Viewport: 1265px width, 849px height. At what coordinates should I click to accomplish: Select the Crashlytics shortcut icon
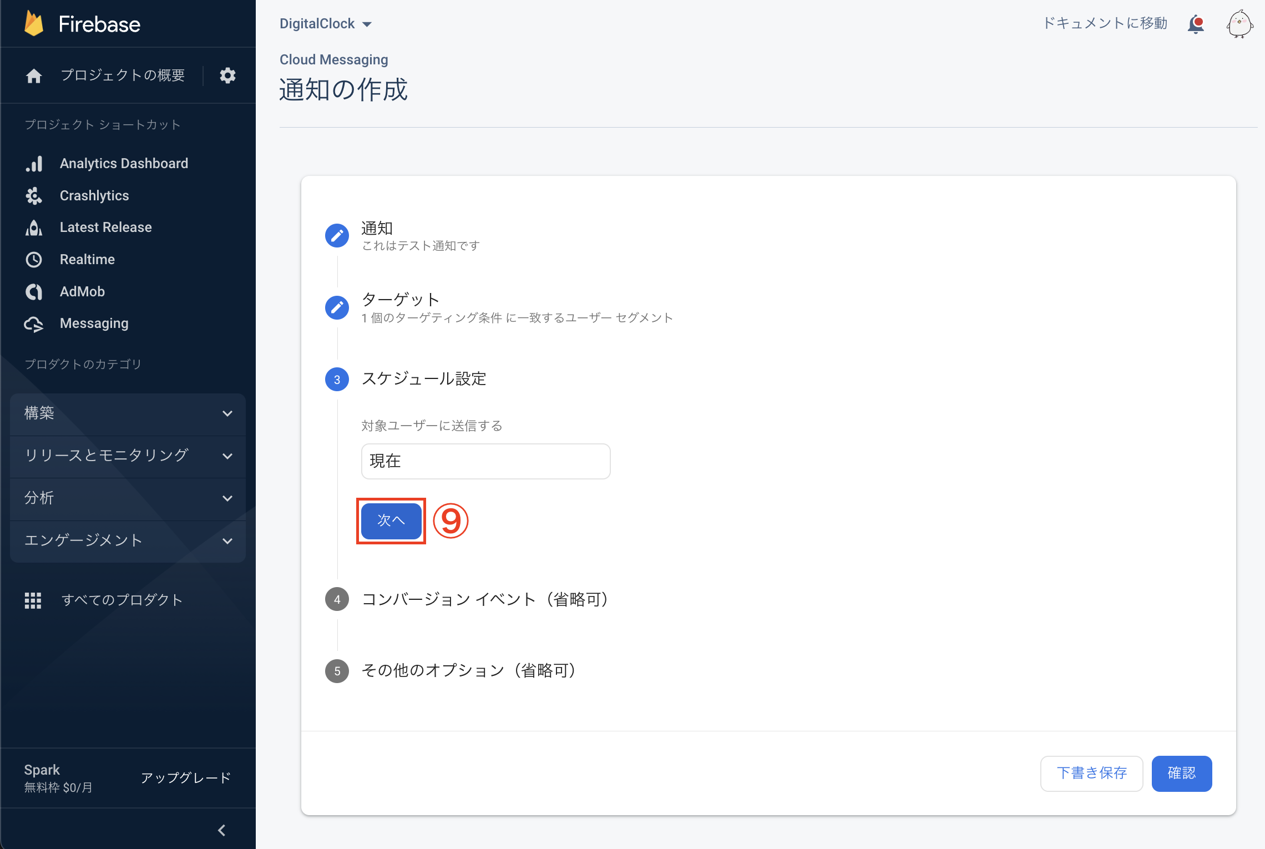pos(34,195)
